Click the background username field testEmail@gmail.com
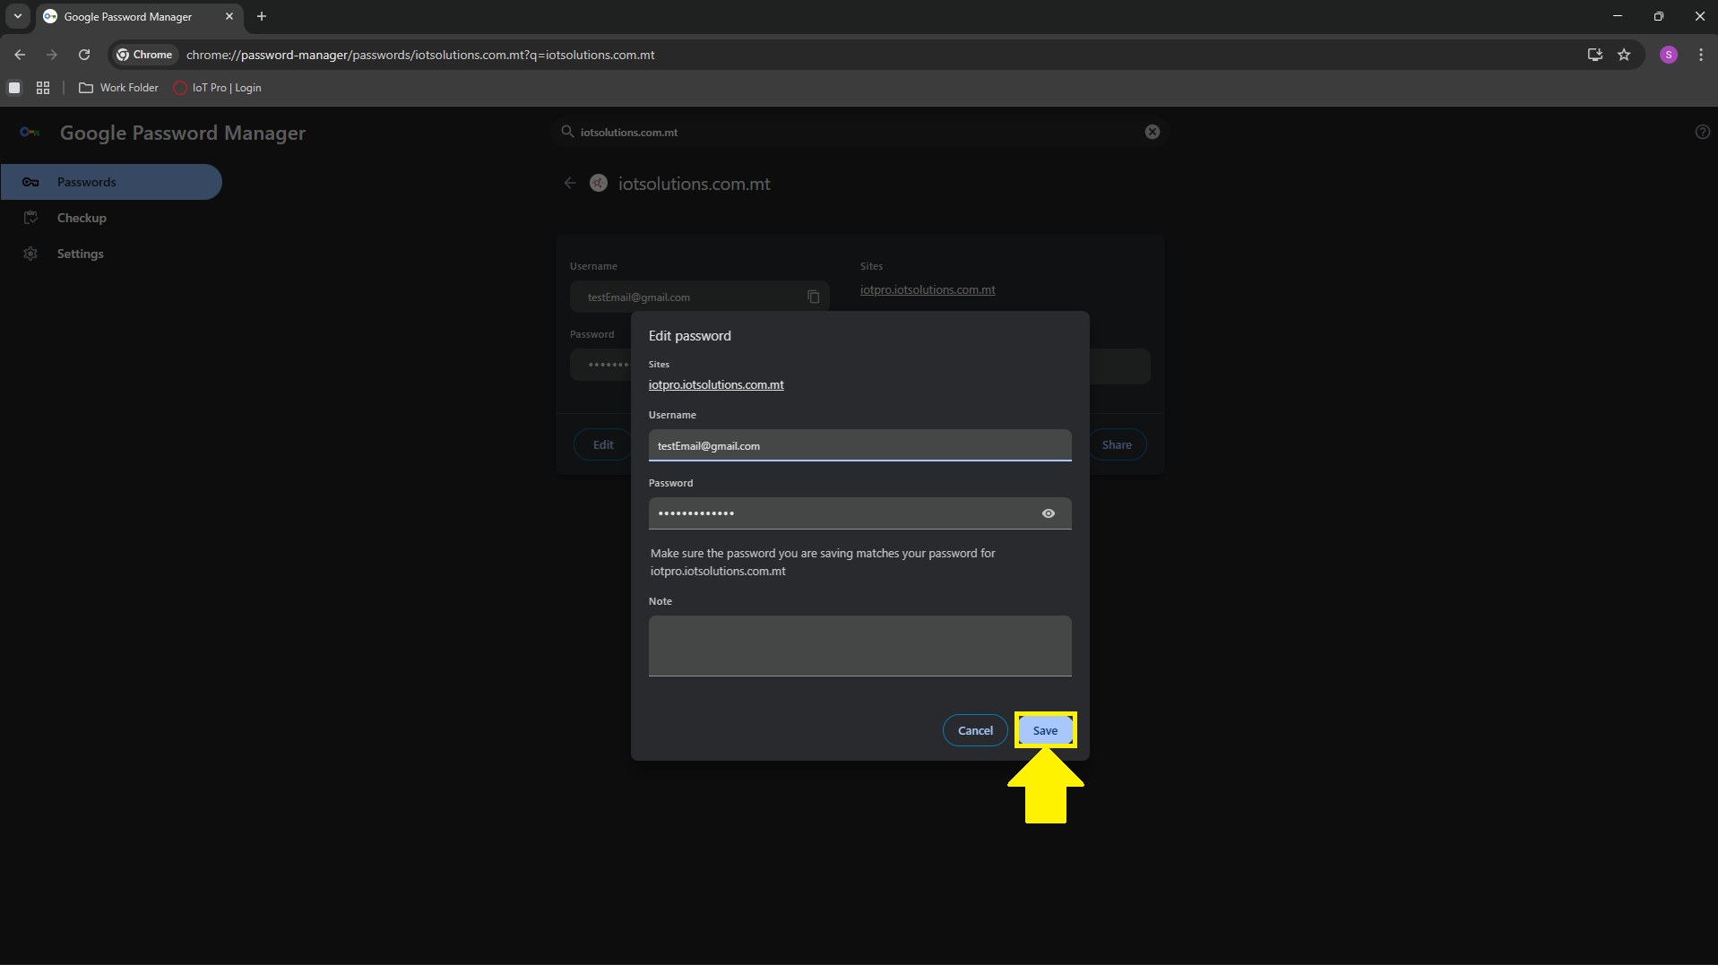 tap(699, 297)
